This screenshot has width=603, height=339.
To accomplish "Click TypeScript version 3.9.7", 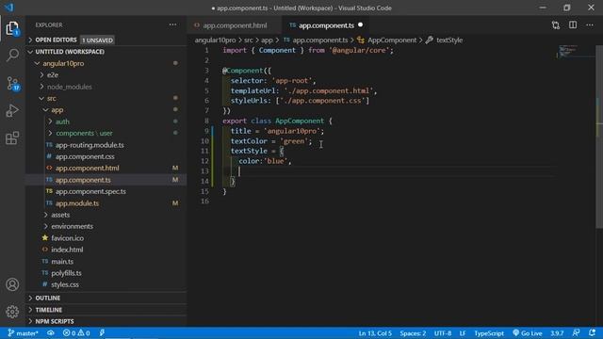I will tap(557, 333).
